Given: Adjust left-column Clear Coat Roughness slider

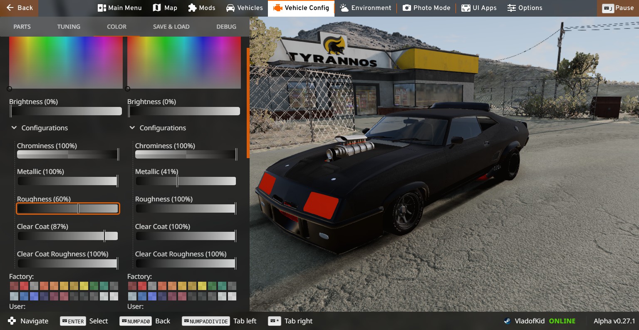Looking at the screenshot, I should tap(68, 263).
